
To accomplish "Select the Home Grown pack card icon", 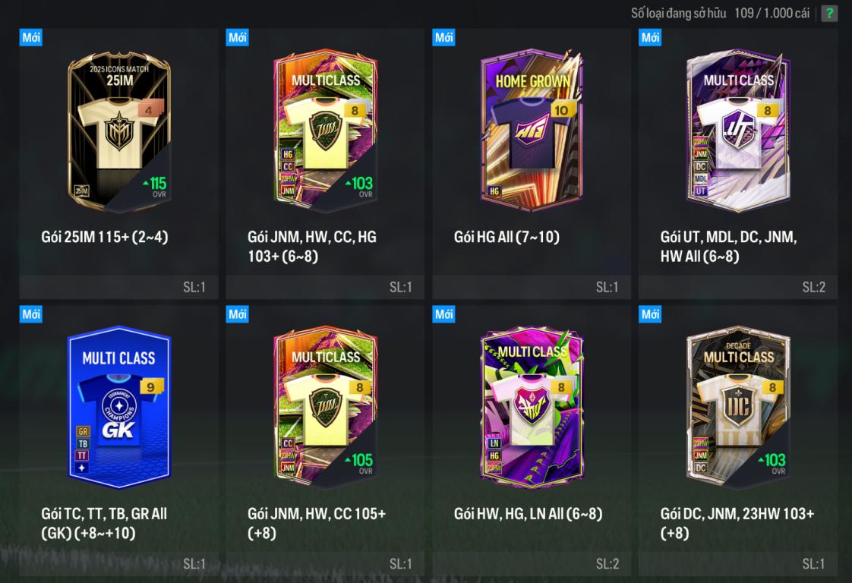I will pyautogui.click(x=532, y=131).
